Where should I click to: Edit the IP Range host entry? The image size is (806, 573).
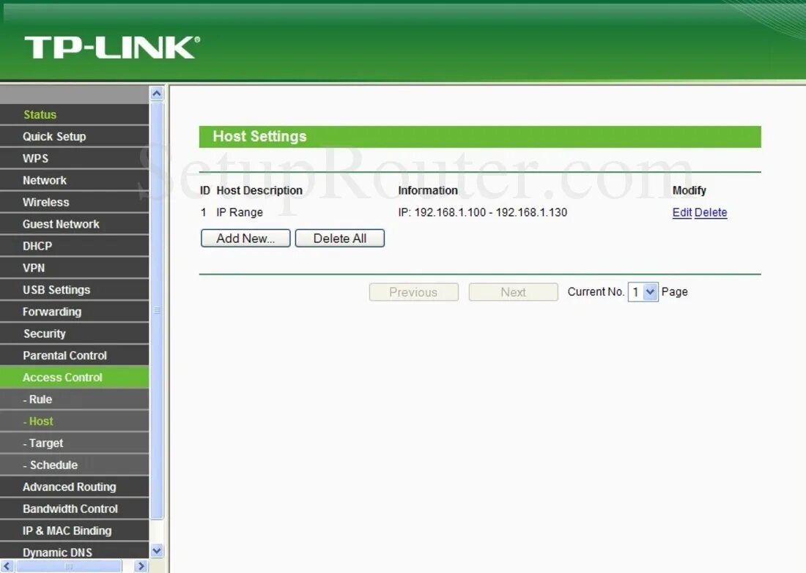point(681,212)
